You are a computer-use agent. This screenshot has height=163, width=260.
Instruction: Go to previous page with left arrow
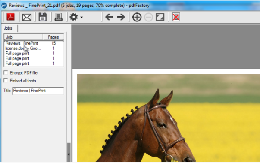click(x=109, y=17)
